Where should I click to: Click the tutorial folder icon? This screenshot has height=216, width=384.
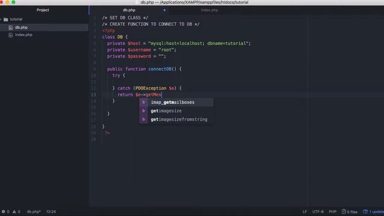(6, 19)
